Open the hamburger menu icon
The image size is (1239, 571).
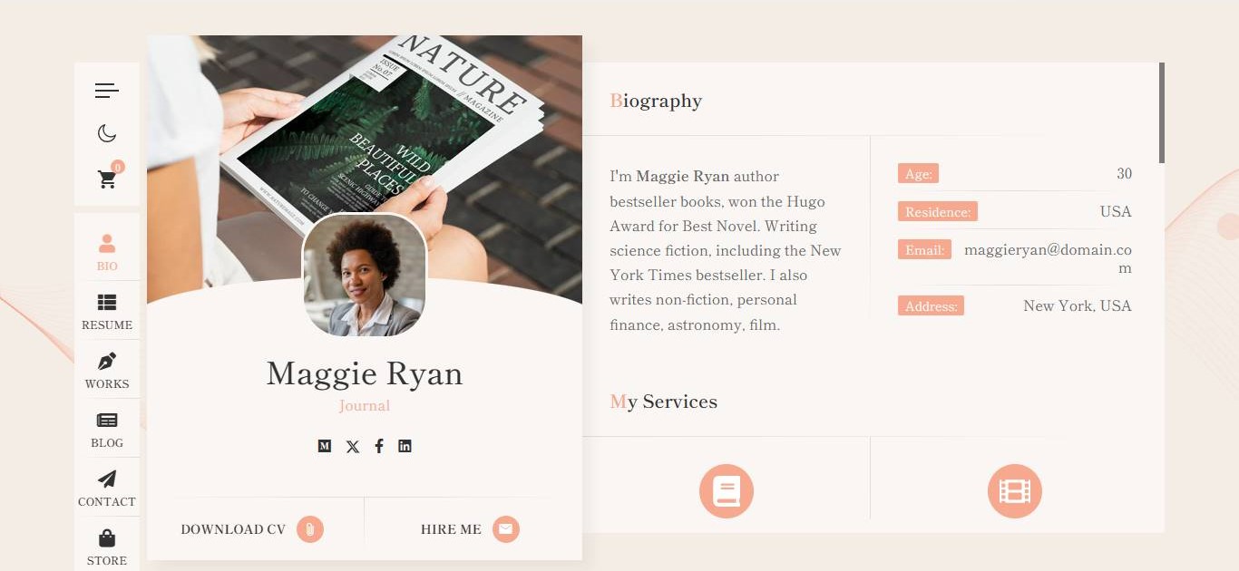coord(107,91)
